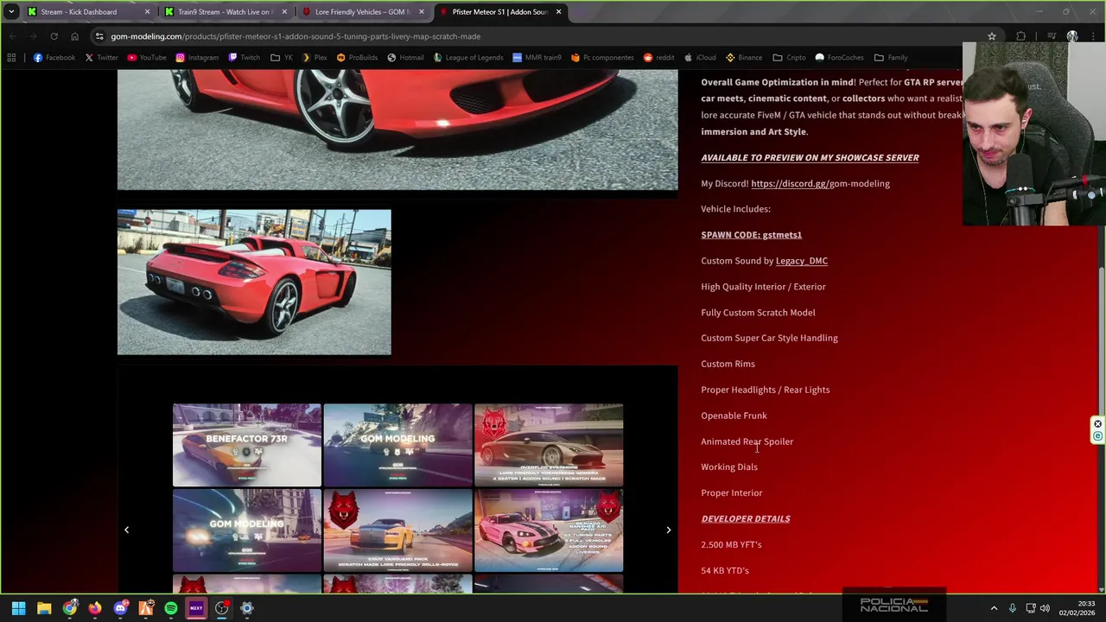The height and width of the screenshot is (622, 1106).
Task: Open File Explorer from taskbar
Action: (x=44, y=608)
